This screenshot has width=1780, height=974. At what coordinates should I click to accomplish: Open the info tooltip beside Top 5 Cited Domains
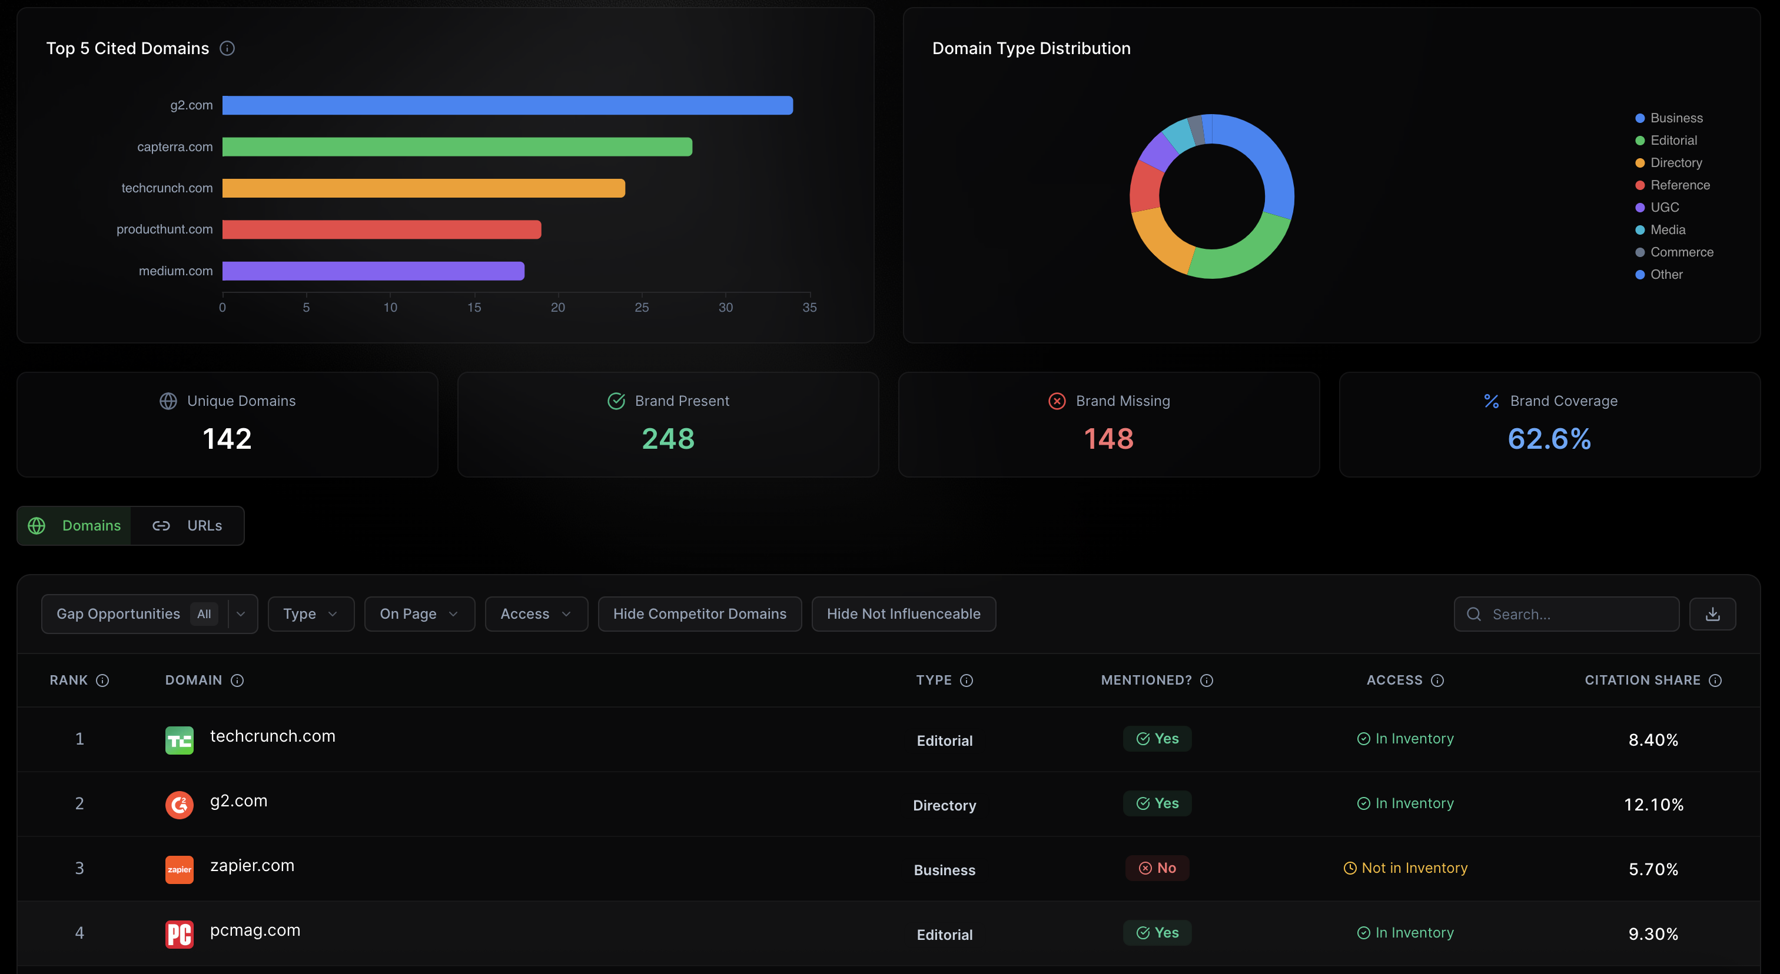pos(228,48)
